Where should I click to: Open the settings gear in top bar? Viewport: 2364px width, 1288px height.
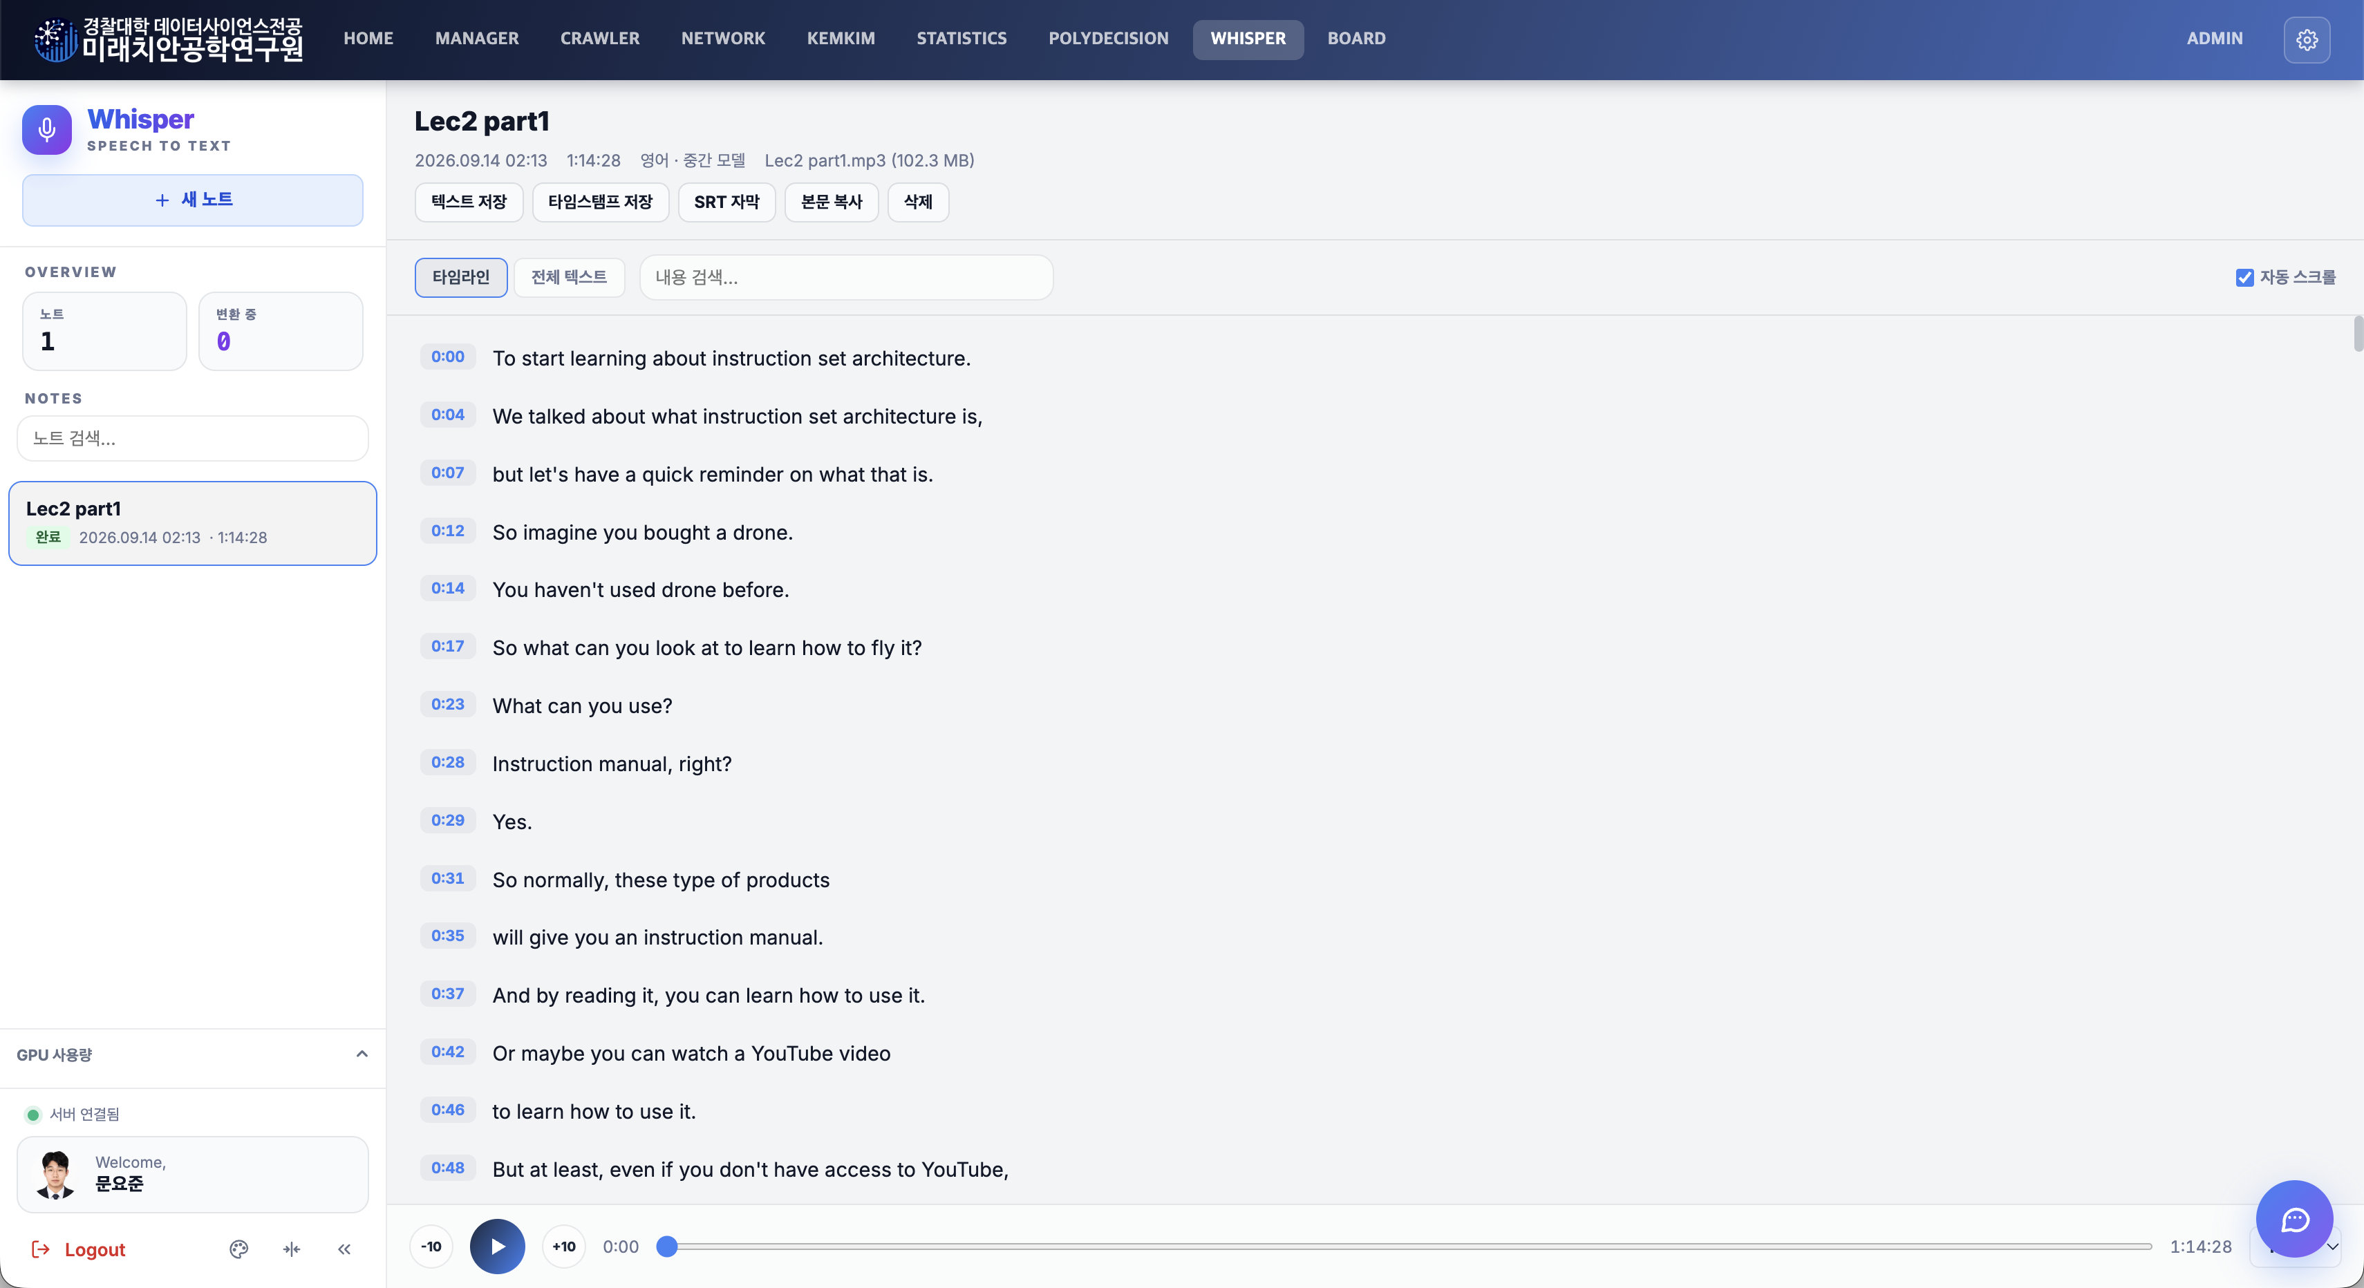(x=2306, y=39)
